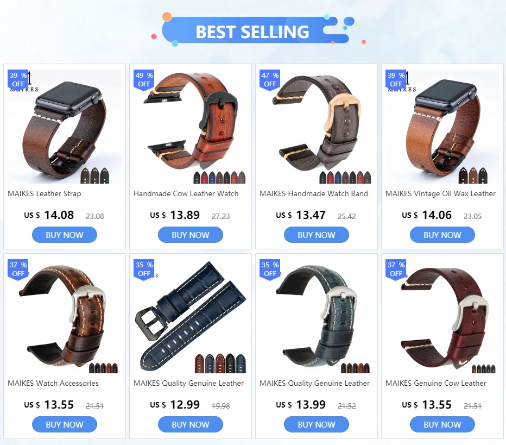This screenshot has width=506, height=445.
Task: Click color swatches under blue crocodile strap image
Action: point(220,363)
